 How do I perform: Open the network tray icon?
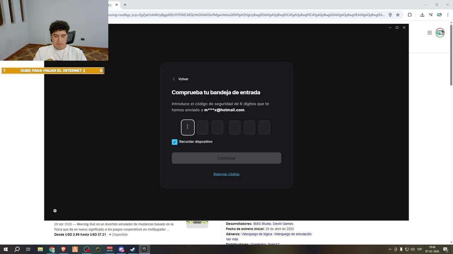coord(407,249)
